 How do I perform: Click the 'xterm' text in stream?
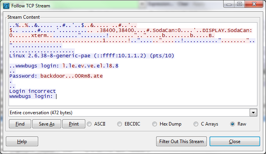[39, 35]
